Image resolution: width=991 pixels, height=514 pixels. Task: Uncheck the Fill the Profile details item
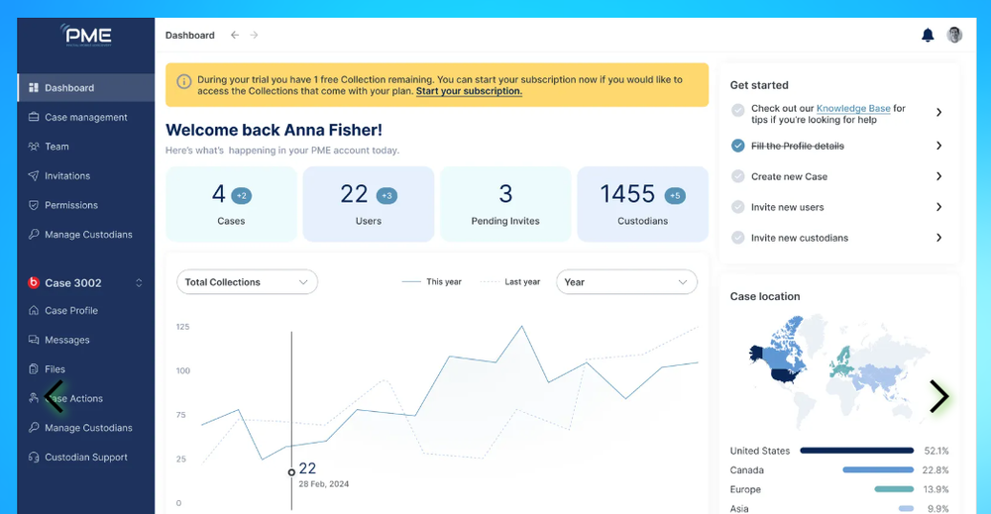(x=737, y=146)
